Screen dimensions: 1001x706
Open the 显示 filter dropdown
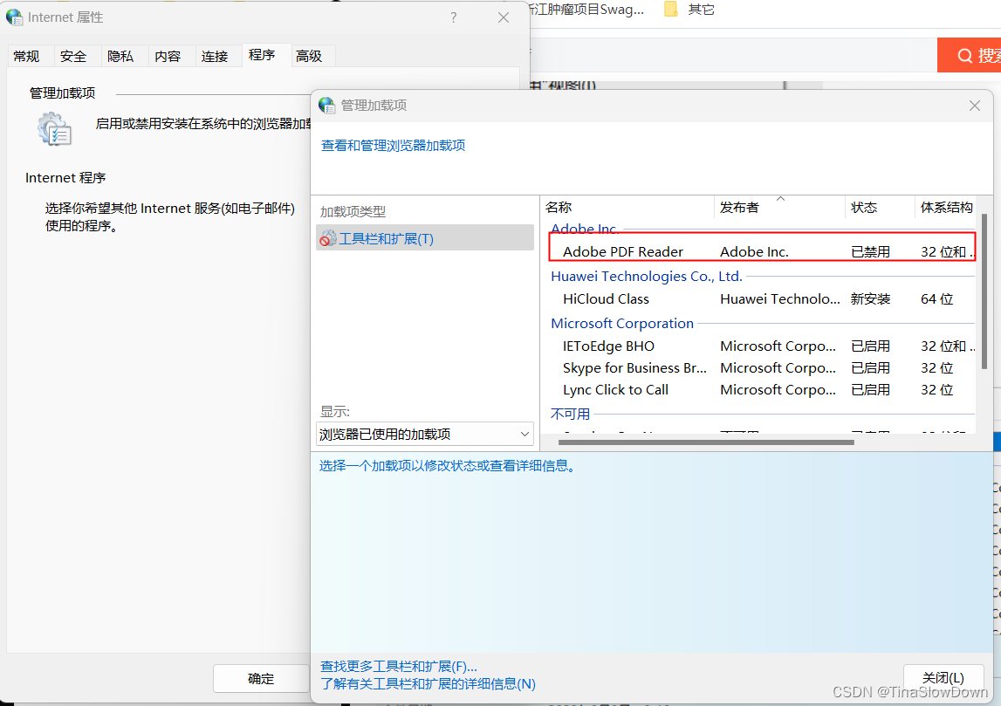pos(424,434)
